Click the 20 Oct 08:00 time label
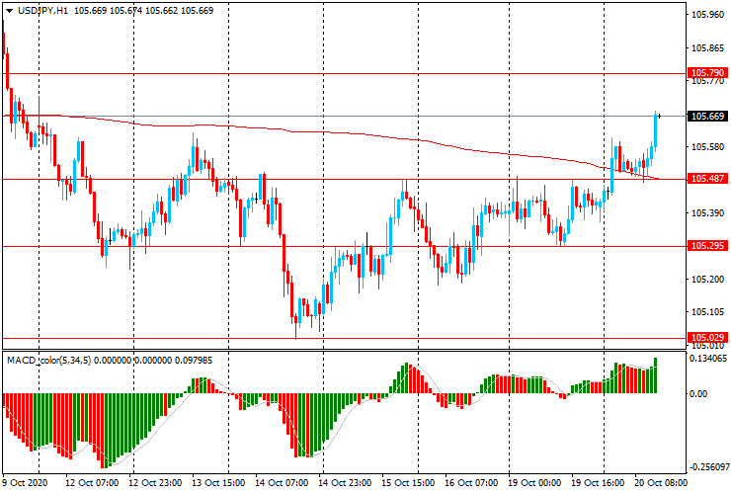This screenshot has height=494, width=731. (x=661, y=482)
